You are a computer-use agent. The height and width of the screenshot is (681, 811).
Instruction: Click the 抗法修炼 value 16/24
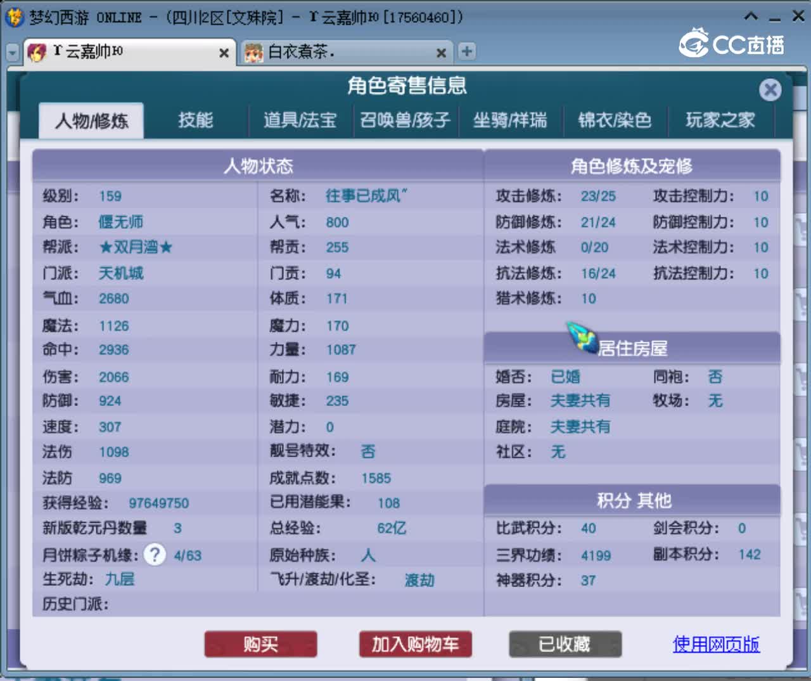(598, 273)
